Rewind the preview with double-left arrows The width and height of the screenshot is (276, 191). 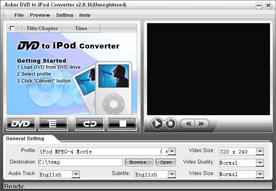(188, 123)
